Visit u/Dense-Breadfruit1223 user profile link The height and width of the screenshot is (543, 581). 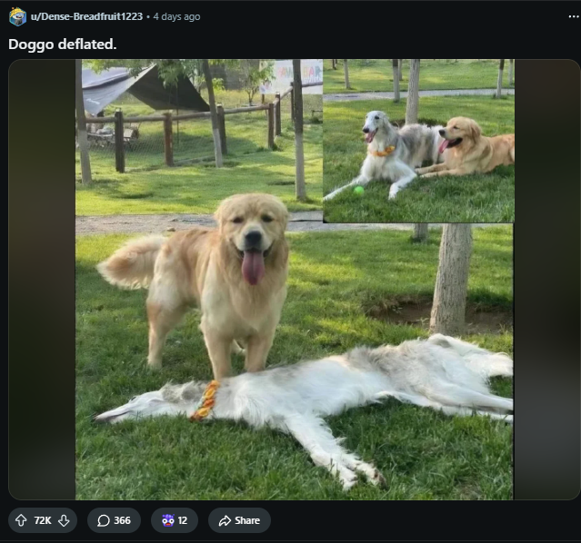(86, 16)
